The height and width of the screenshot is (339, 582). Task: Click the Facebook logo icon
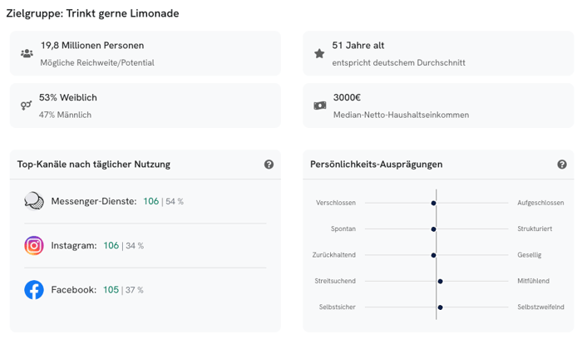tap(34, 290)
